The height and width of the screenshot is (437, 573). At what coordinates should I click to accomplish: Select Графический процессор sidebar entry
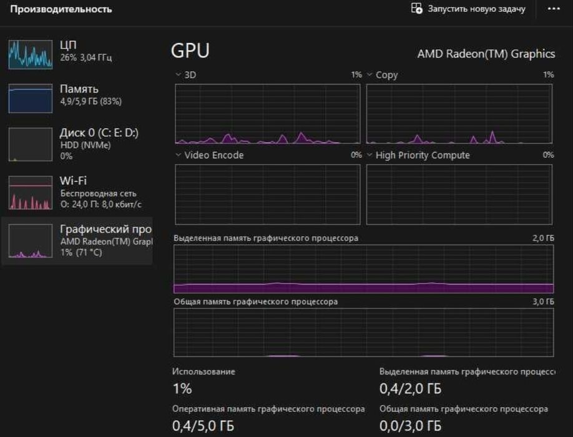[77, 241]
